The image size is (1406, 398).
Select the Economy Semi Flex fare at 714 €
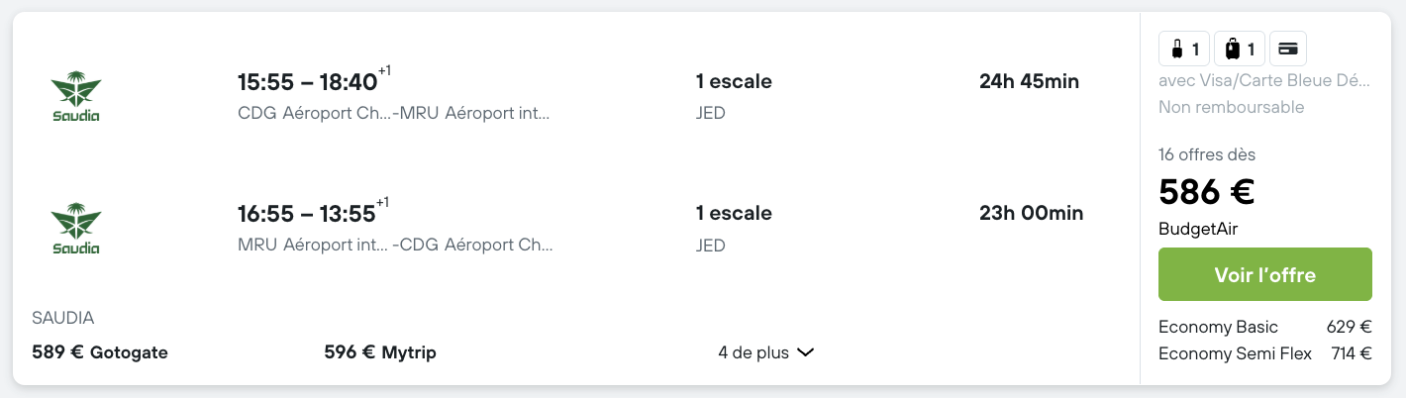pyautogui.click(x=1265, y=353)
